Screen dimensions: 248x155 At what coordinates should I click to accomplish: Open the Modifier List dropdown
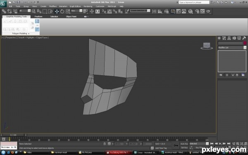click(232, 48)
